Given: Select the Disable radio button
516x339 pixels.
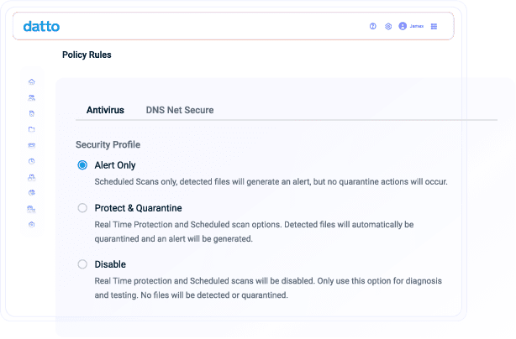Looking at the screenshot, I should 82,263.
